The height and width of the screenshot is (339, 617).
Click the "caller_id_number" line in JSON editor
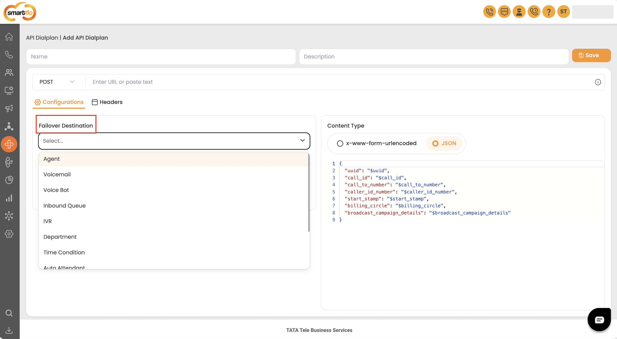[x=401, y=192]
